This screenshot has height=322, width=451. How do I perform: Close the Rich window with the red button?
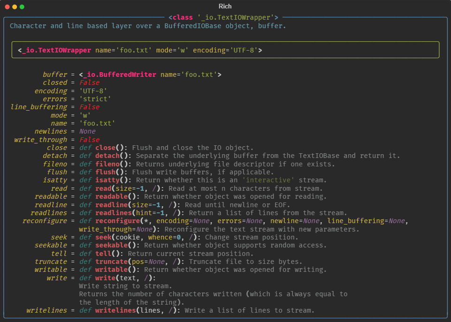7,7
